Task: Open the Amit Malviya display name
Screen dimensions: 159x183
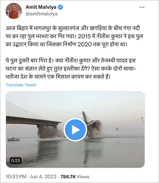Action: [x=41, y=7]
